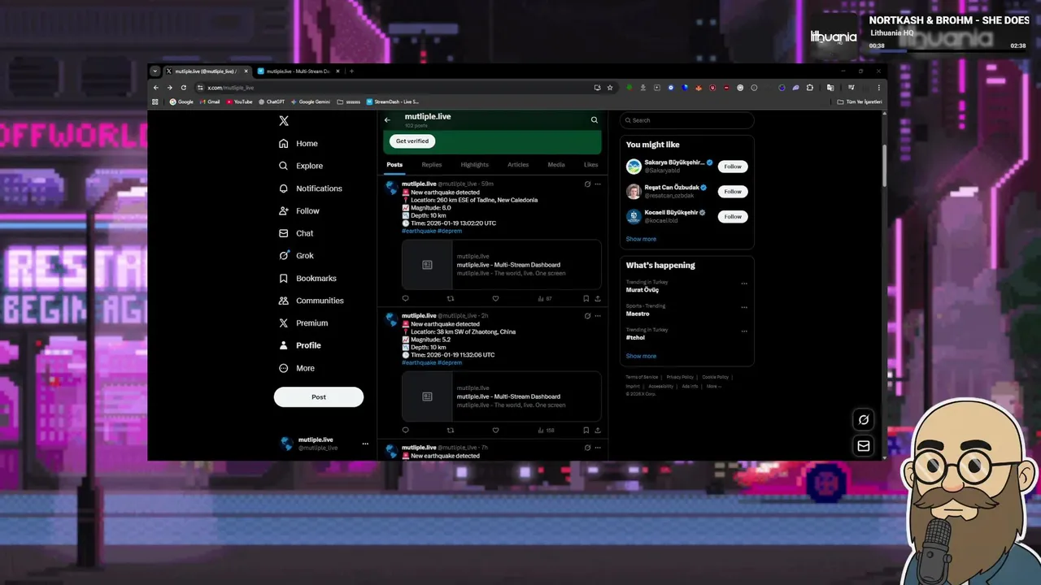This screenshot has width=1041, height=585.
Task: Focus the X Search field
Action: 687,120
